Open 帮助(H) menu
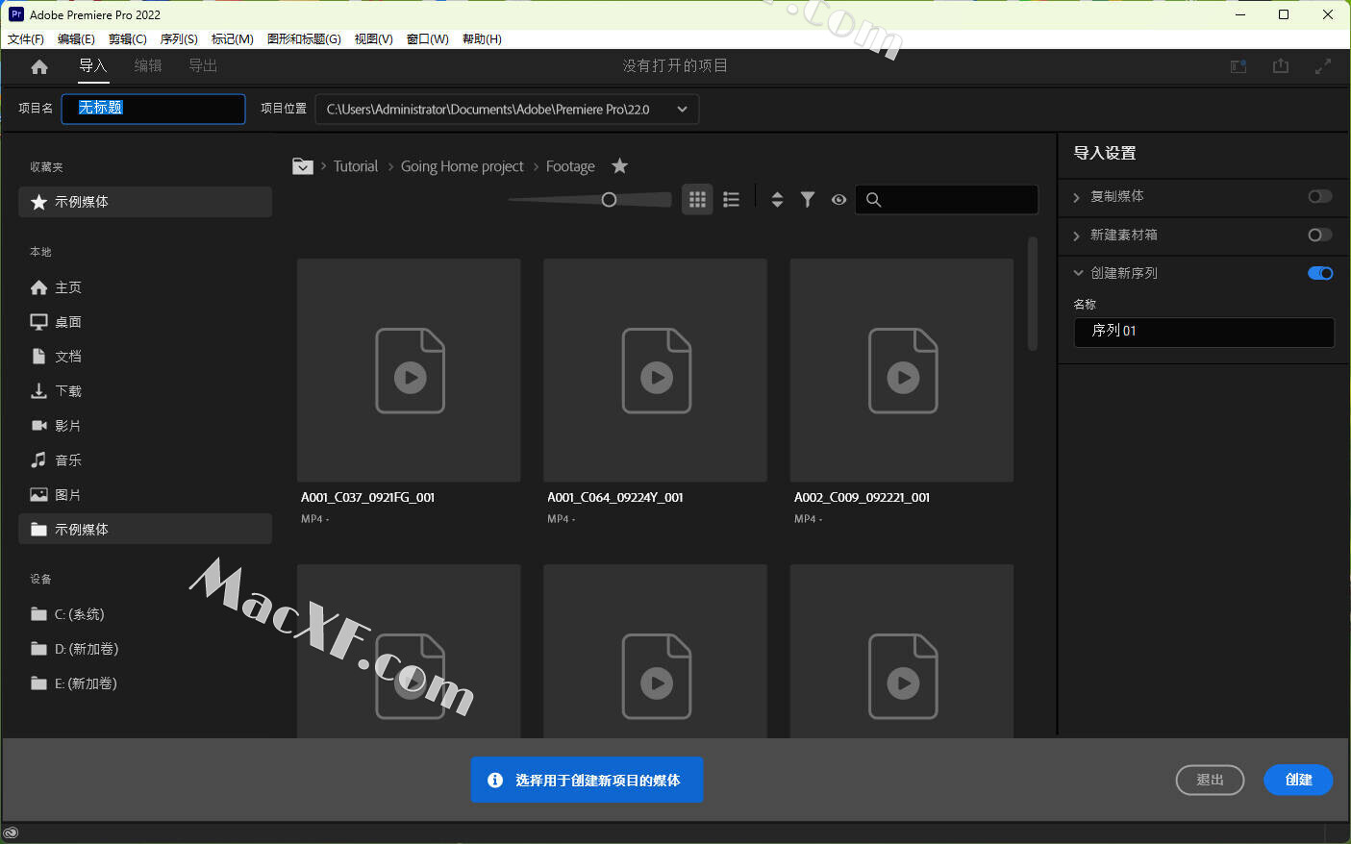 [482, 39]
